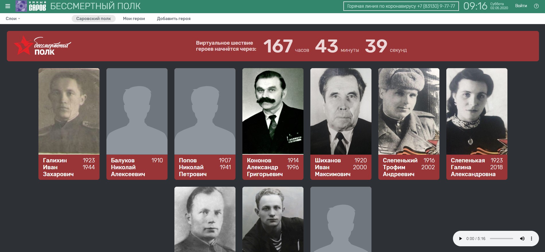545x252 pixels.
Task: Open the Мои герои tab
Action: [134, 19]
